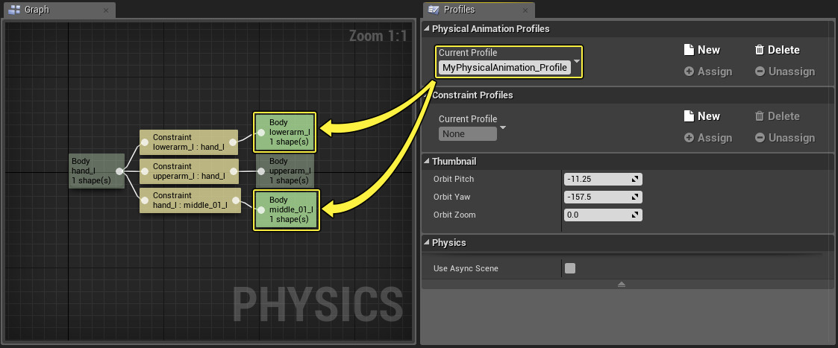This screenshot has height=348, width=838.
Task: Delete the current physical animation profile
Action: click(777, 50)
